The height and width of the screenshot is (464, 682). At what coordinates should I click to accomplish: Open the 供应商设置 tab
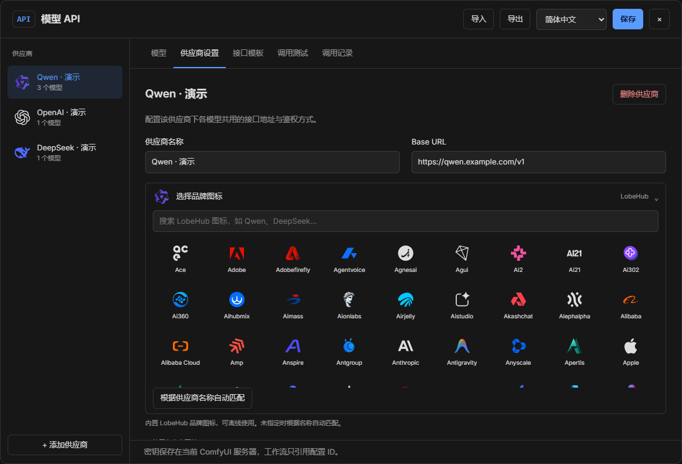click(x=199, y=53)
